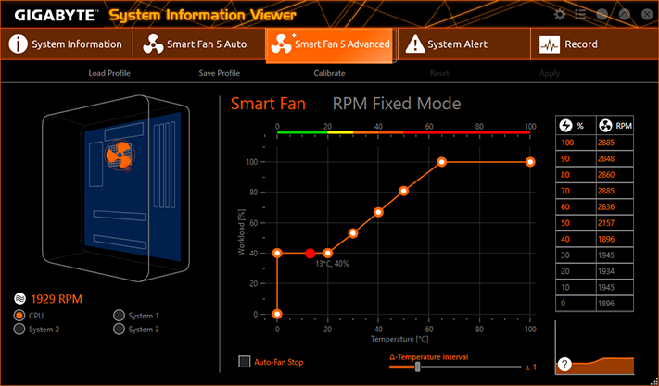
Task: Select the System 2 fan radio button
Action: pos(19,330)
